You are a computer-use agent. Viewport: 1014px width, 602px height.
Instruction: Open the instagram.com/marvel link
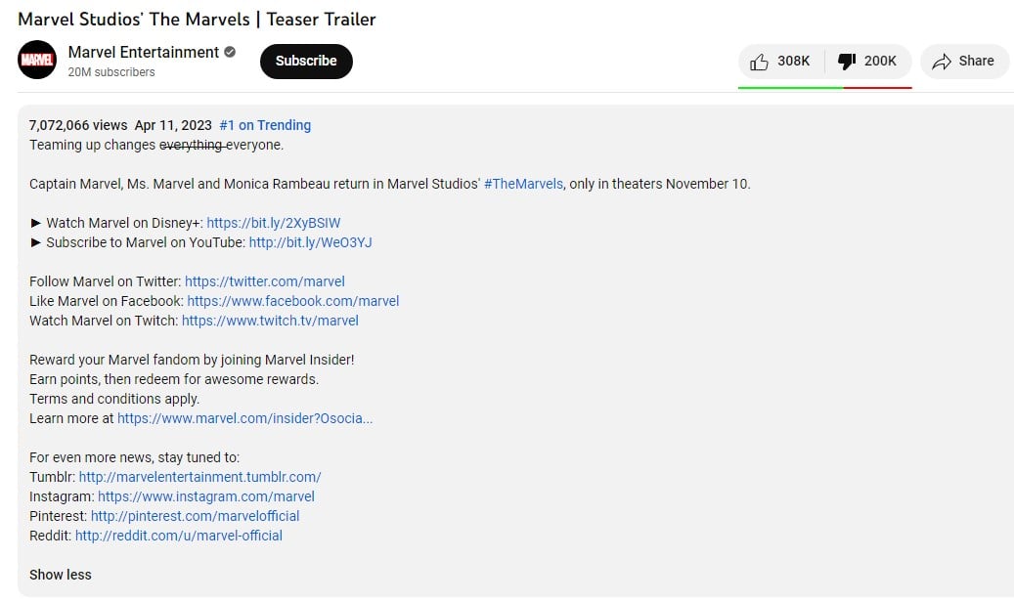(x=206, y=496)
